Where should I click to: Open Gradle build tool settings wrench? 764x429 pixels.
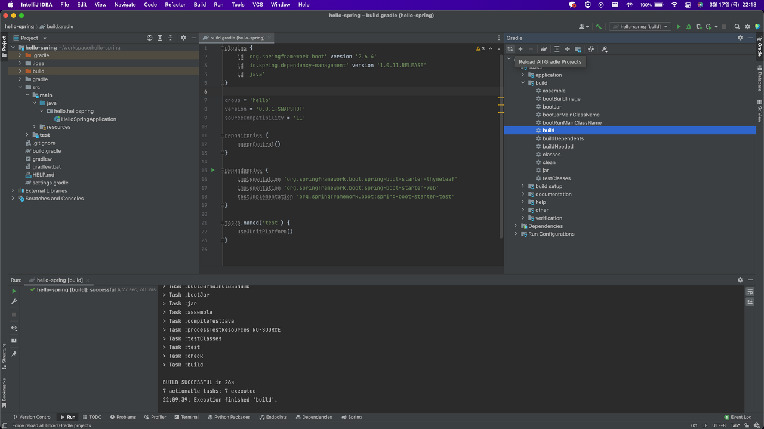[x=604, y=49]
